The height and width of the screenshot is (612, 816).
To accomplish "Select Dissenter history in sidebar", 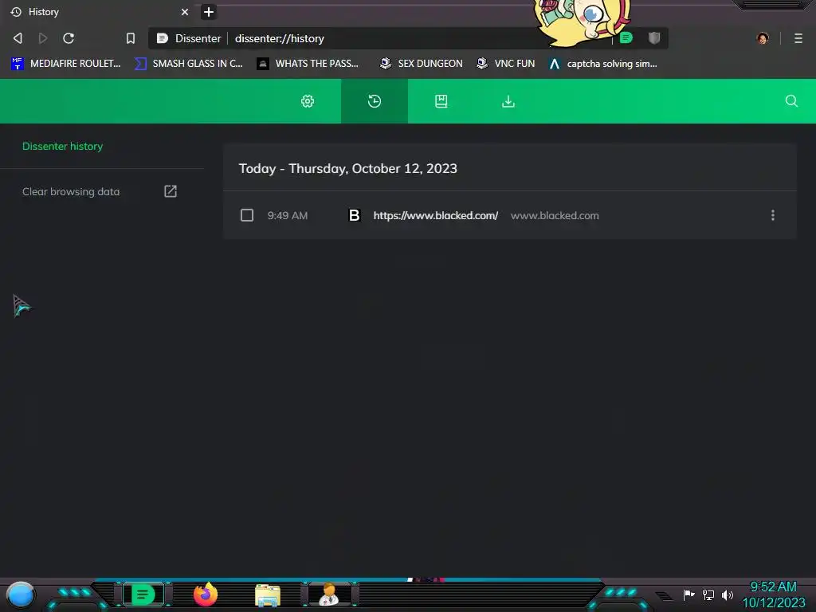I will pyautogui.click(x=62, y=147).
